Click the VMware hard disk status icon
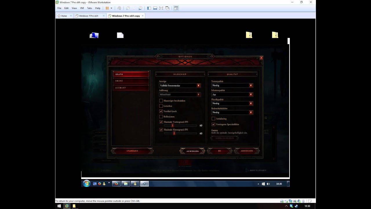Image resolution: width=371 pixels, height=209 pixels. click(282, 201)
